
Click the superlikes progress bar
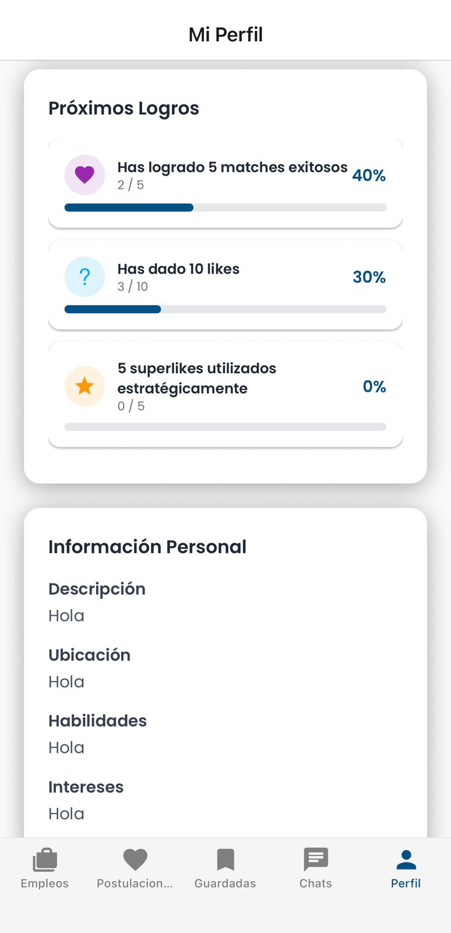pyautogui.click(x=225, y=427)
